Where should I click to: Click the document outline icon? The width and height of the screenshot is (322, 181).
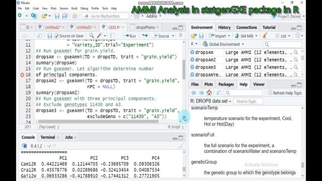(181, 36)
